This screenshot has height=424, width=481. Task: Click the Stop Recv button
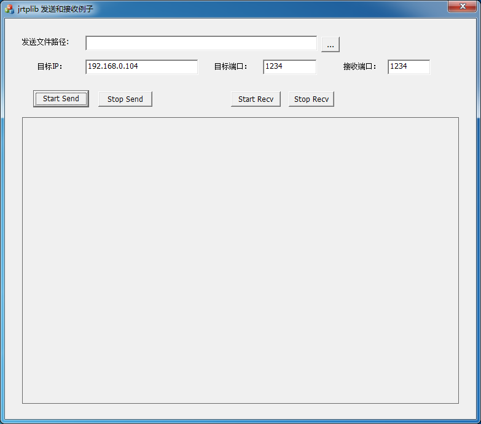tap(311, 99)
